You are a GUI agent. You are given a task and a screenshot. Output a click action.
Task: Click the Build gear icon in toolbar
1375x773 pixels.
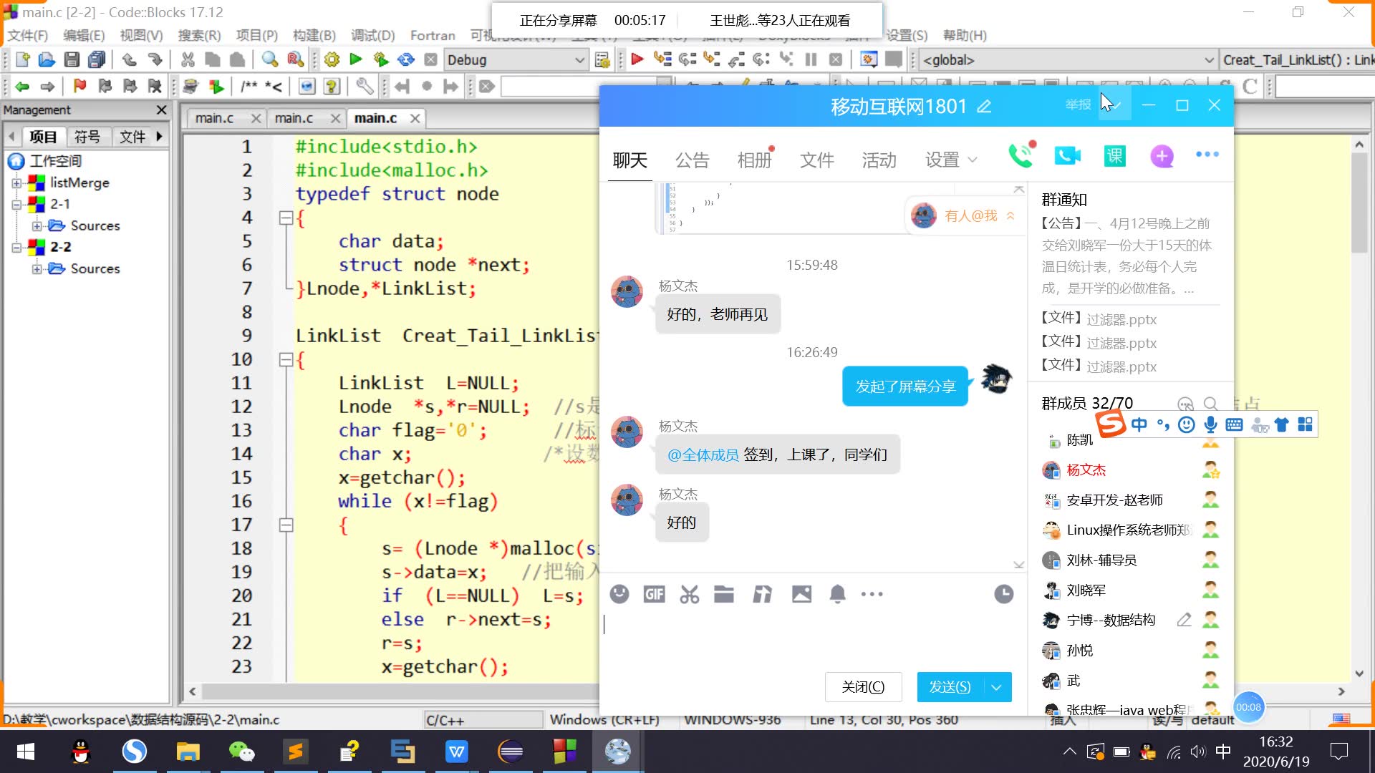click(x=332, y=59)
